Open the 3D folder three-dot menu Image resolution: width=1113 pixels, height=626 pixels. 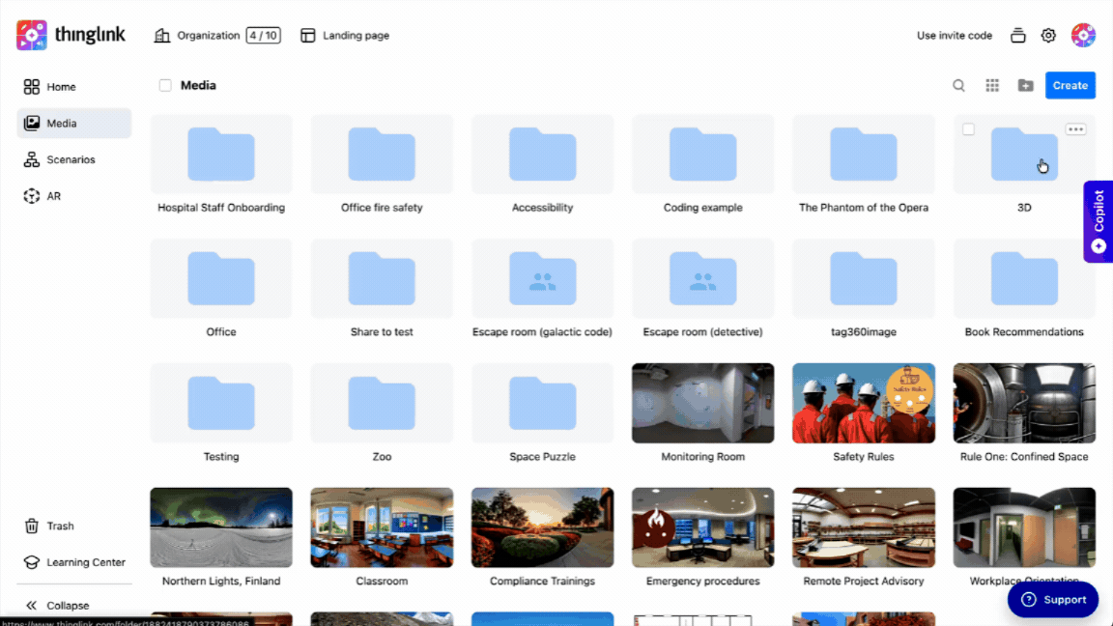[1075, 129]
